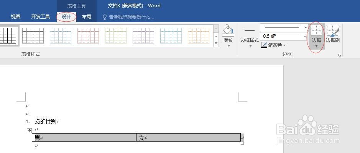Click the 边框 borders grid icon
This screenshot has width=360, height=153.
pyautogui.click(x=316, y=30)
